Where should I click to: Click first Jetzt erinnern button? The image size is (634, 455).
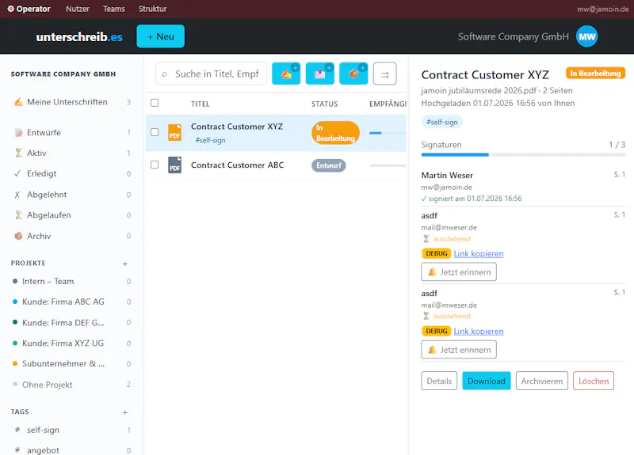click(459, 271)
